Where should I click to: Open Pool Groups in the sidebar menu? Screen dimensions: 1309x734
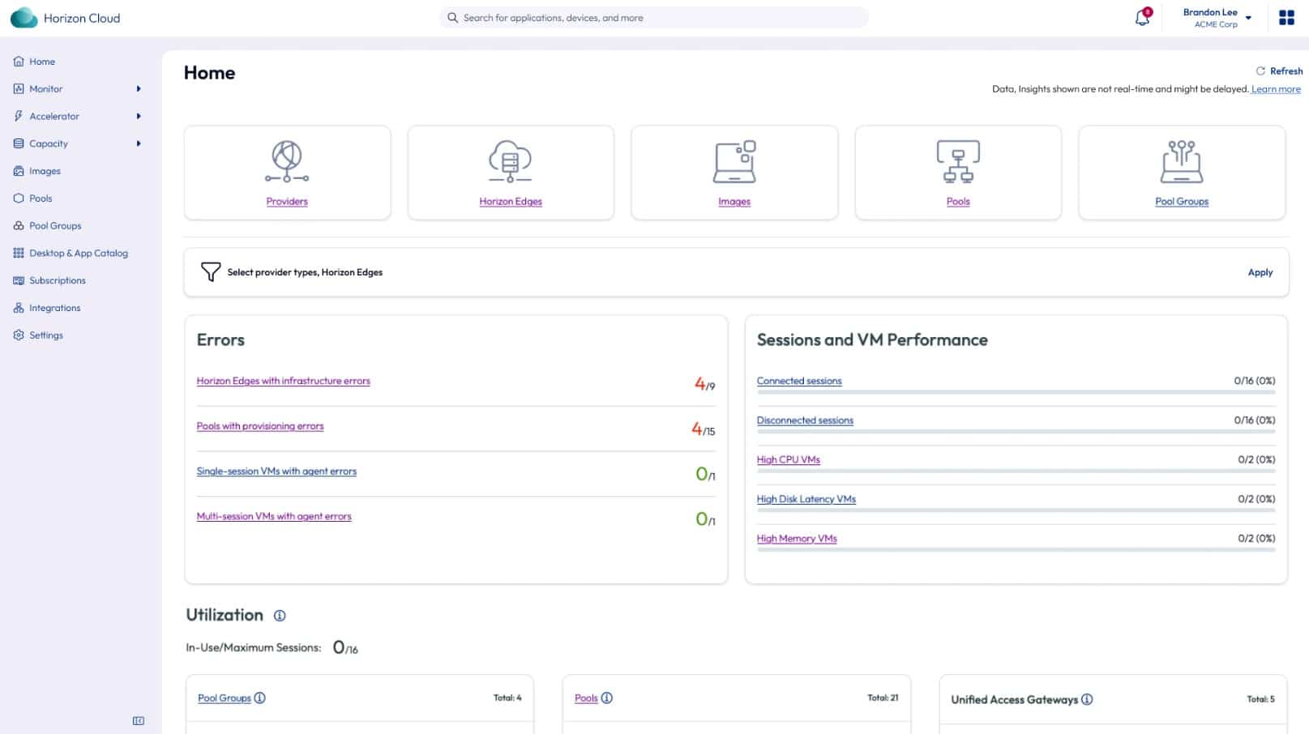[x=55, y=226]
